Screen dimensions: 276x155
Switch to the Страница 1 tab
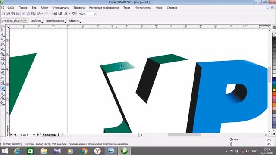51,135
